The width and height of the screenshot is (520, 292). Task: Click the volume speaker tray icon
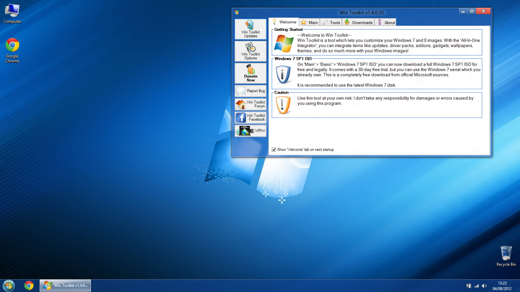coord(484,286)
